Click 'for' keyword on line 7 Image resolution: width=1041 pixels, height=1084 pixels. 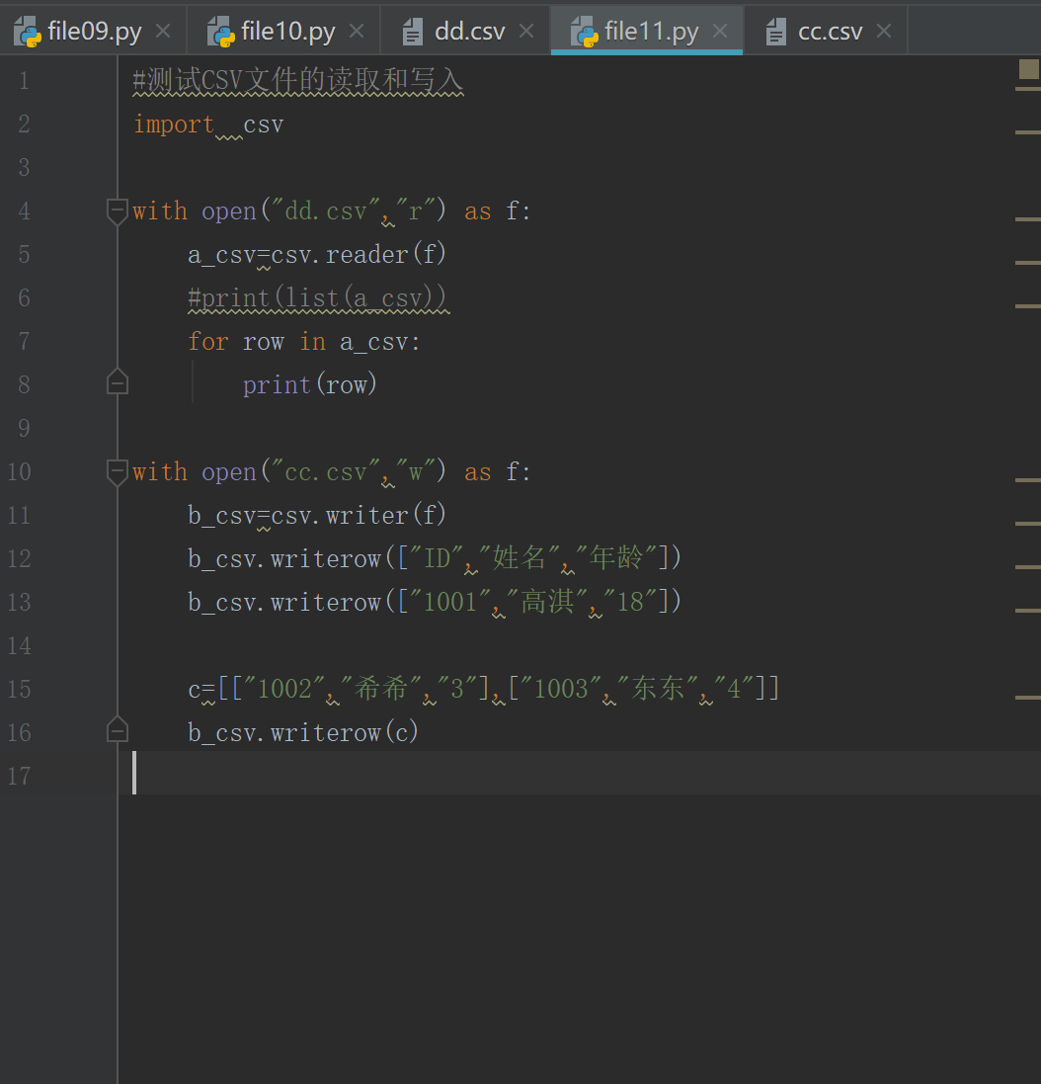[x=208, y=342]
